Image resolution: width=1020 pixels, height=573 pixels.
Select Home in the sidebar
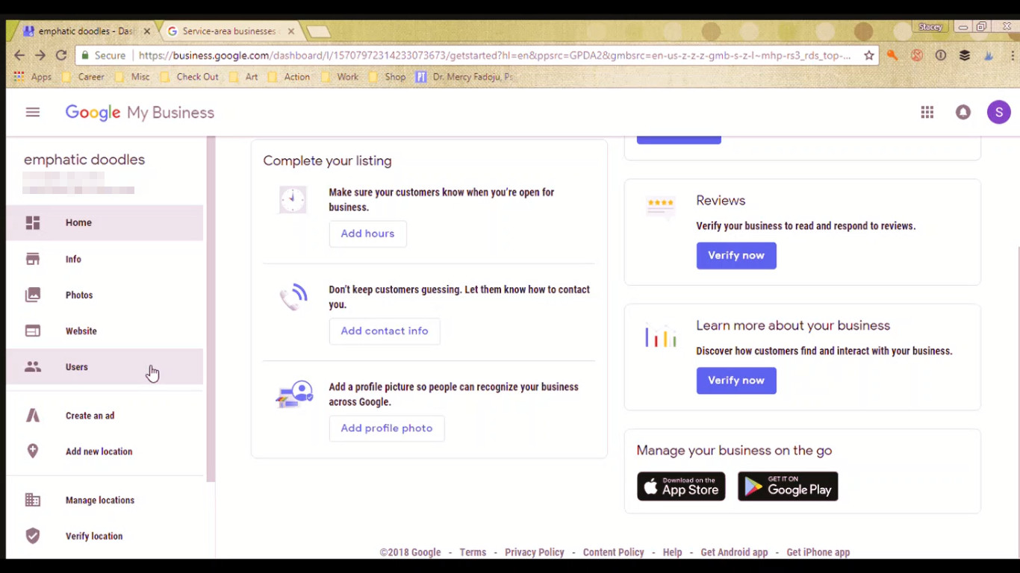(x=105, y=222)
